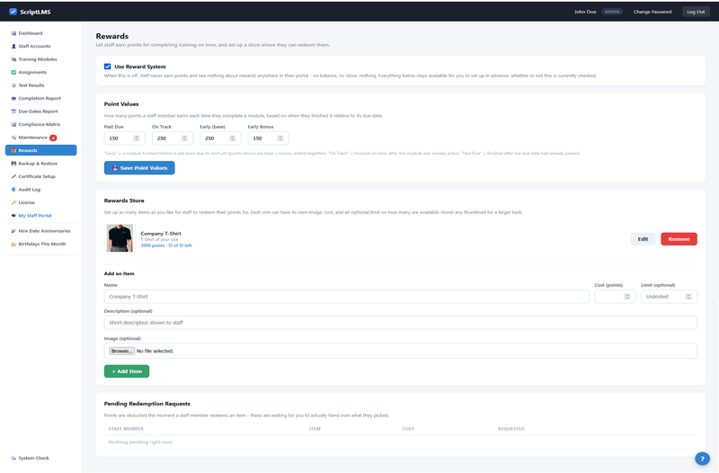The width and height of the screenshot is (719, 473).
Task: Open the My Staff Portal link
Action: pyautogui.click(x=35, y=216)
